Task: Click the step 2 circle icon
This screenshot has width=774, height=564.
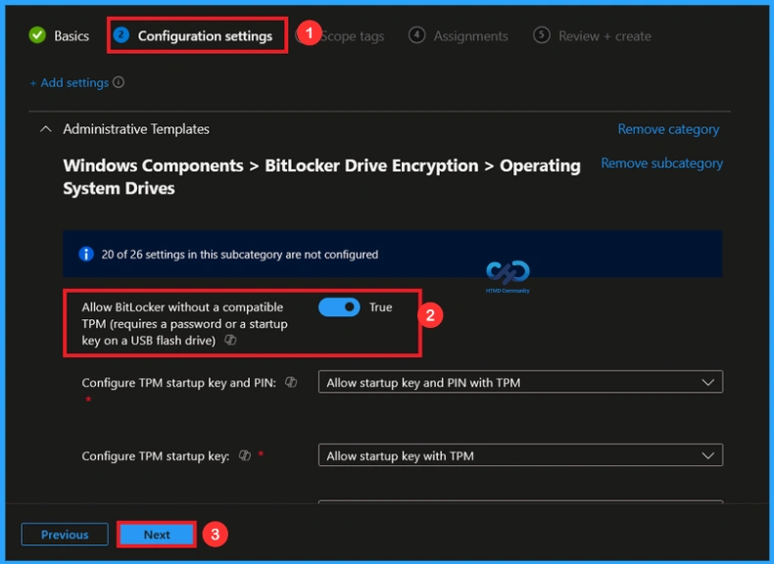Action: pyautogui.click(x=121, y=35)
